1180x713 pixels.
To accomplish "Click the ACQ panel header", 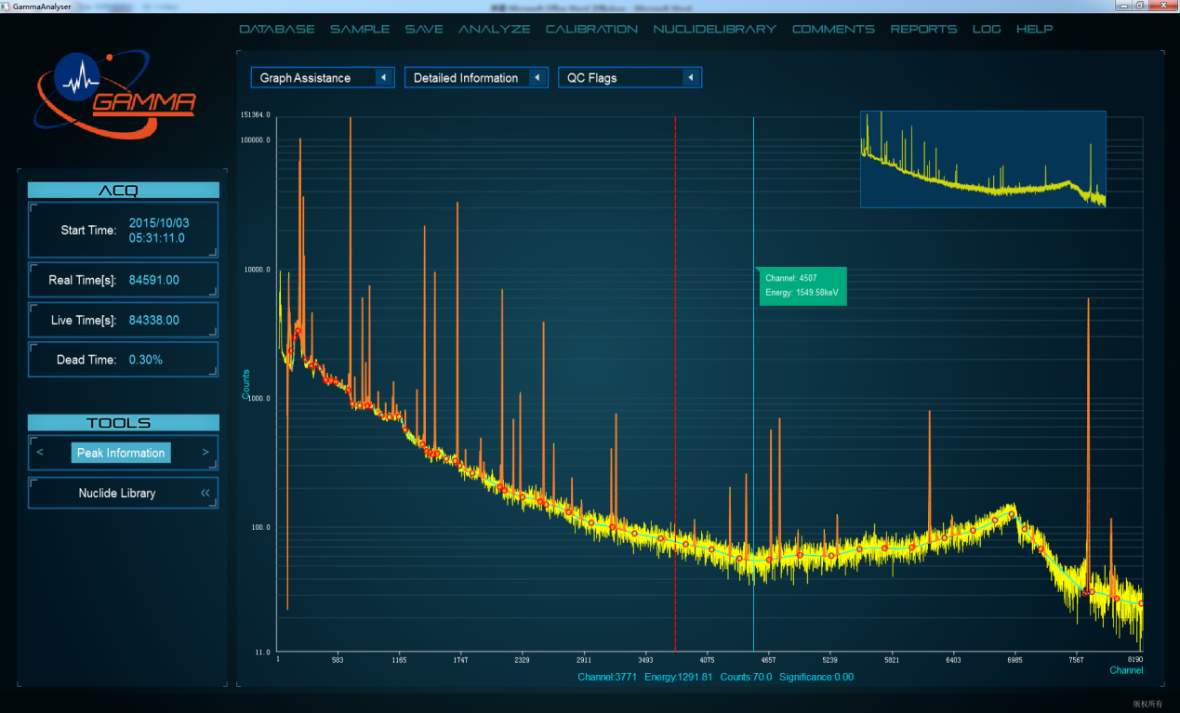I will click(x=123, y=191).
